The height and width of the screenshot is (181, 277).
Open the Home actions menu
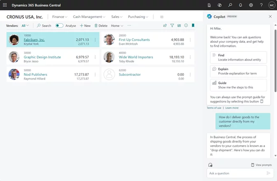coord(117,26)
